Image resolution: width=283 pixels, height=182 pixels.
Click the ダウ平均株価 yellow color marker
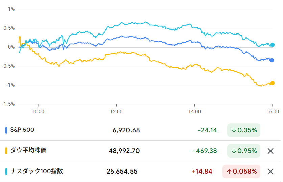[x=6, y=151]
